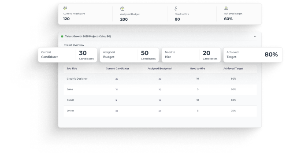Click need to hire 8 in Driver row
The width and height of the screenshot is (286, 163).
[198, 111]
